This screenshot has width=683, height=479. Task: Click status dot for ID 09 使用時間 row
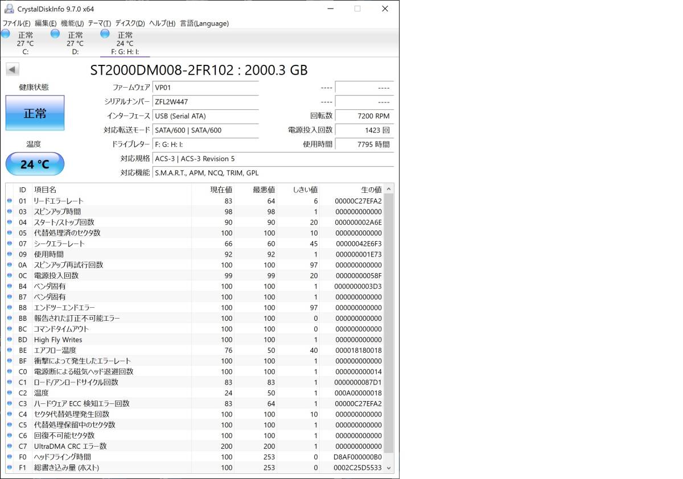tap(9, 254)
